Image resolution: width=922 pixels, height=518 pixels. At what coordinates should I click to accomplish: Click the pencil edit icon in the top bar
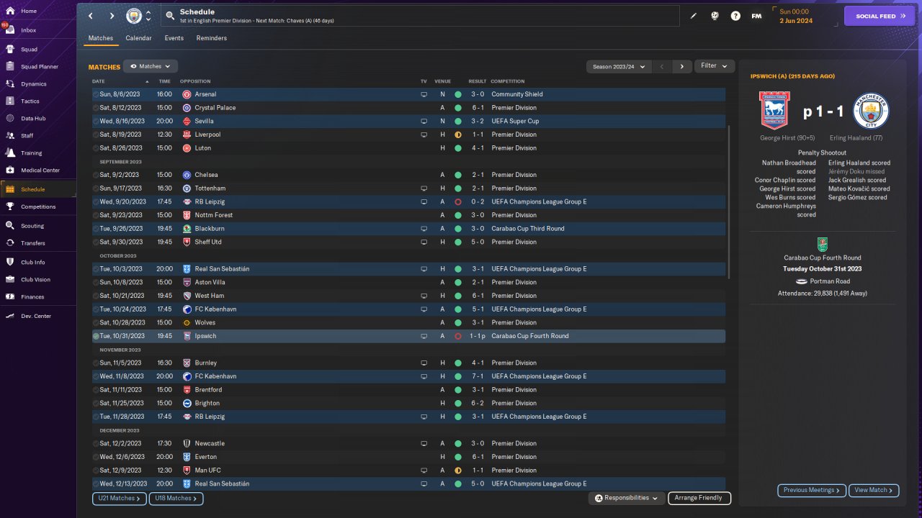point(694,16)
